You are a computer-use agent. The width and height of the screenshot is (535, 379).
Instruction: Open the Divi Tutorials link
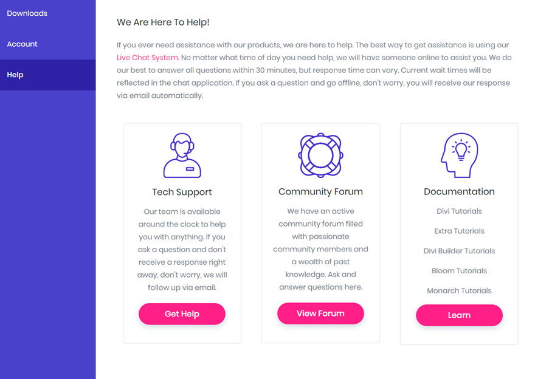tap(459, 211)
